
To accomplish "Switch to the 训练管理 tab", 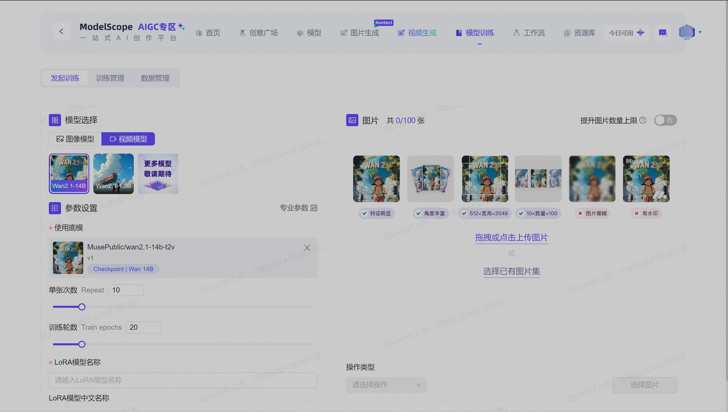I will pos(110,78).
